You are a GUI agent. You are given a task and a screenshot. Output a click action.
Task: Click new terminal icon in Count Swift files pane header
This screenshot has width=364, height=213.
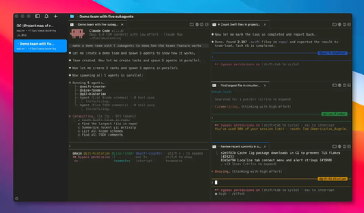tap(334, 24)
